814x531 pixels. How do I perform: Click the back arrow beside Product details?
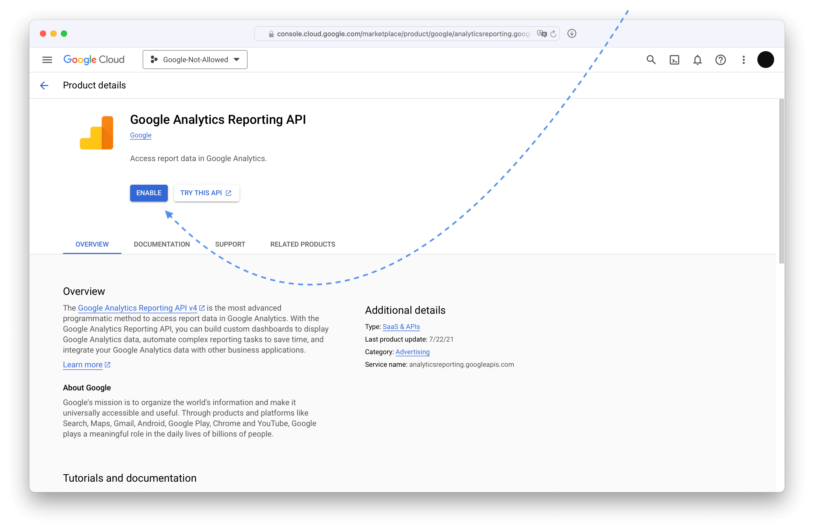tap(44, 85)
